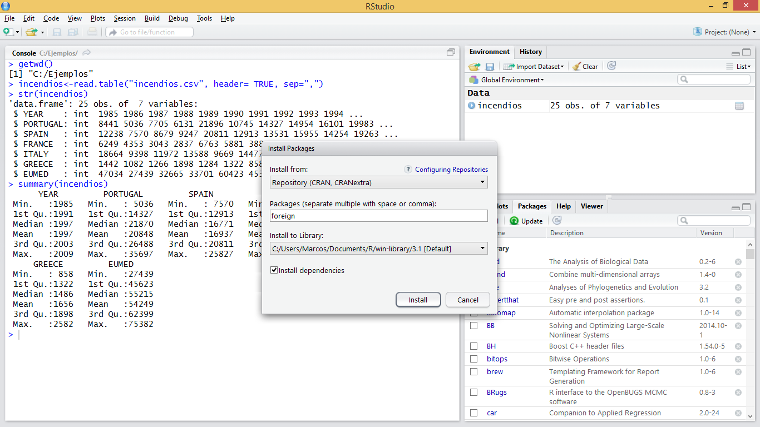This screenshot has width=760, height=427.
Task: Refresh the Environment pane
Action: pyautogui.click(x=611, y=66)
